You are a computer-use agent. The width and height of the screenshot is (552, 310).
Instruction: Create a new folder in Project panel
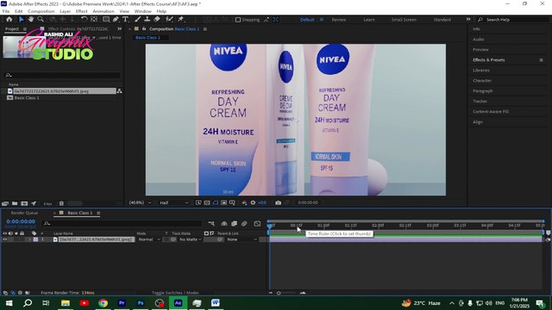pos(15,203)
